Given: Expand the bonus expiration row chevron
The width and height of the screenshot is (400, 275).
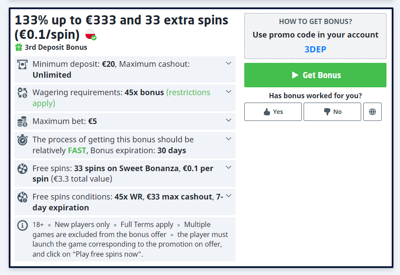Looking at the screenshot, I should tap(228, 139).
